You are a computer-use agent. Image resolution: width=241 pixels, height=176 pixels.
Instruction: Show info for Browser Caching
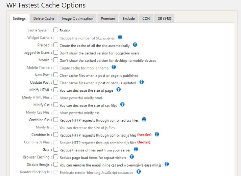click(x=132, y=157)
